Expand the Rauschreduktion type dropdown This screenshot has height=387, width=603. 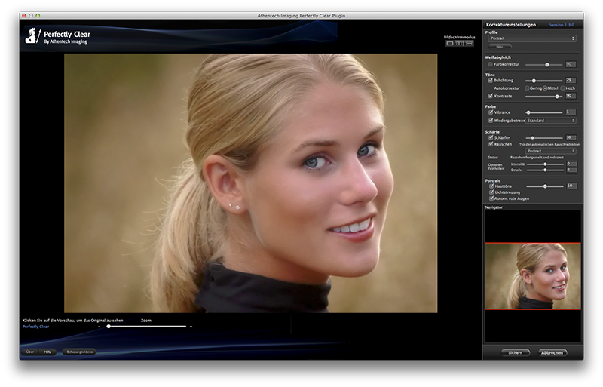click(x=551, y=151)
